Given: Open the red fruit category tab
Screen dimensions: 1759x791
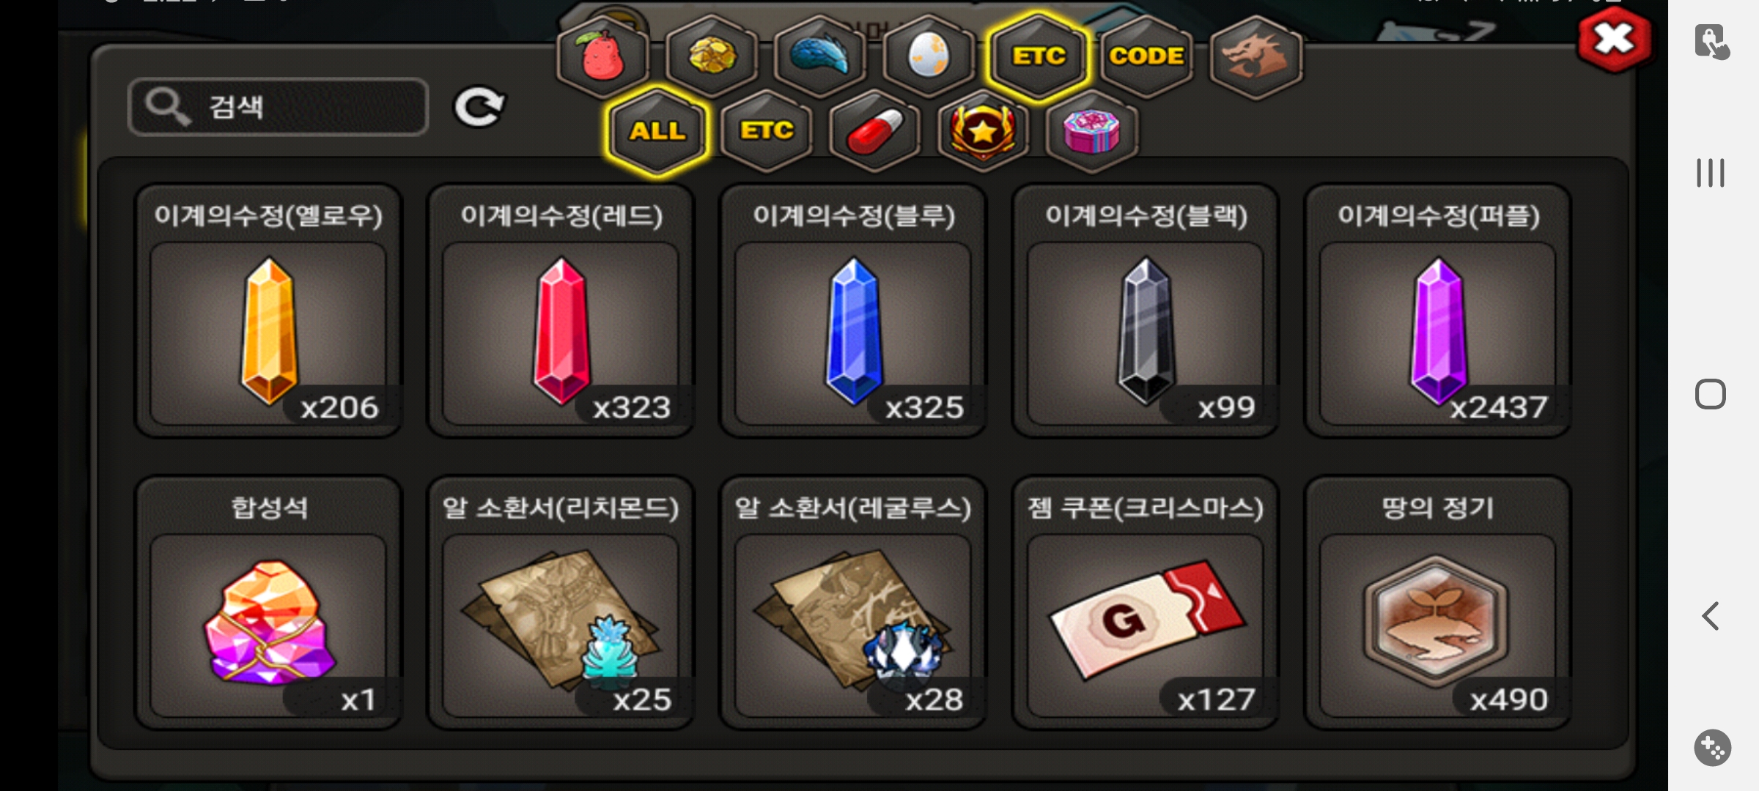Looking at the screenshot, I should 602,56.
